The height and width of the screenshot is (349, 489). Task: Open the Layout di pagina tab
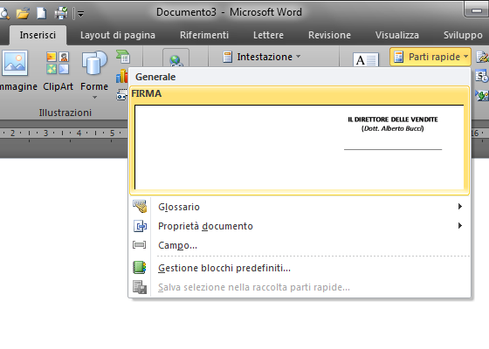[x=118, y=35]
